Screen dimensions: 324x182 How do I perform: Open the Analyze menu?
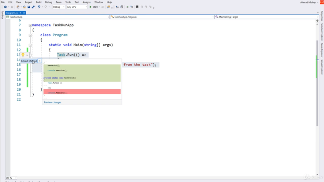point(87,2)
